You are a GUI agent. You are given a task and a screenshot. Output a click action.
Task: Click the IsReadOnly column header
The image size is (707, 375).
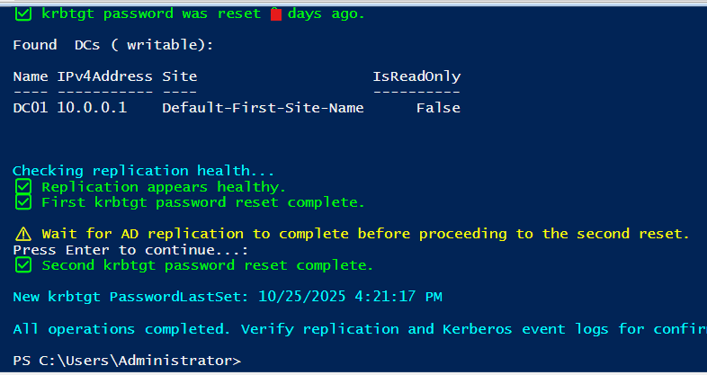(416, 76)
